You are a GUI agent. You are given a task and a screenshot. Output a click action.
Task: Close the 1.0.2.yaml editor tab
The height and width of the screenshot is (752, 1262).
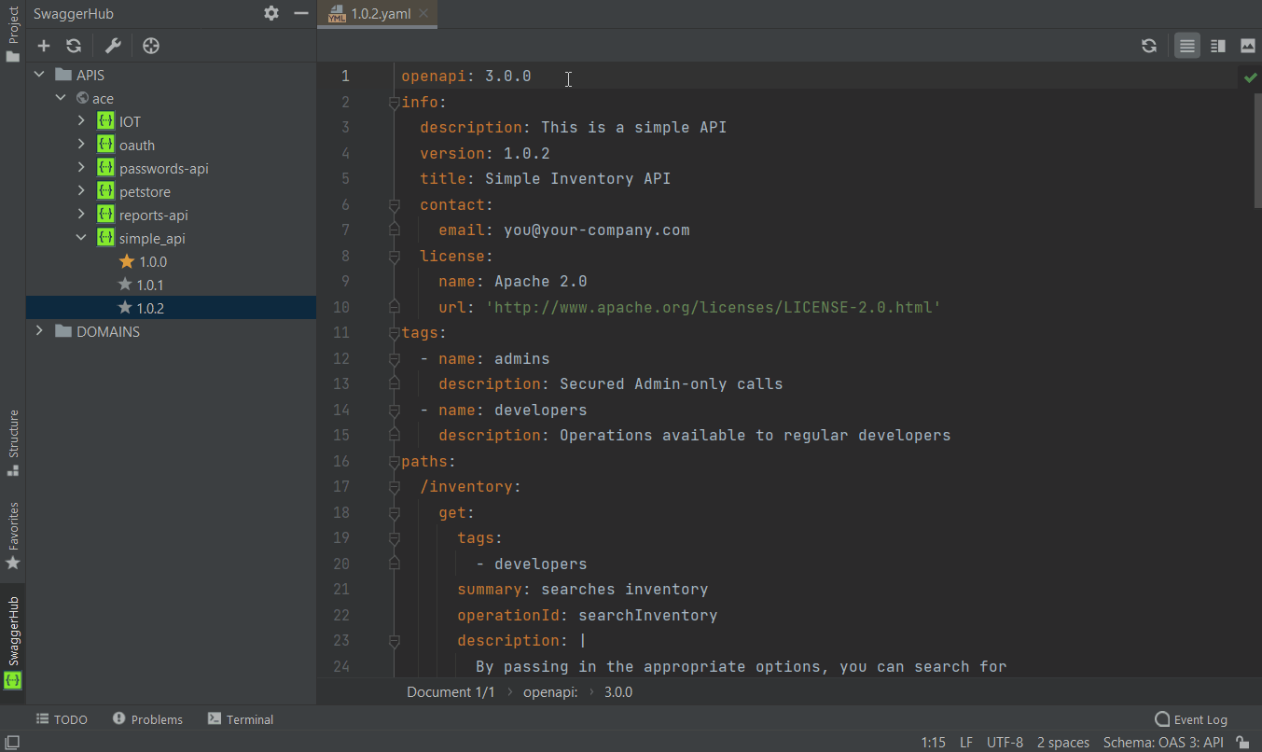[x=423, y=13]
